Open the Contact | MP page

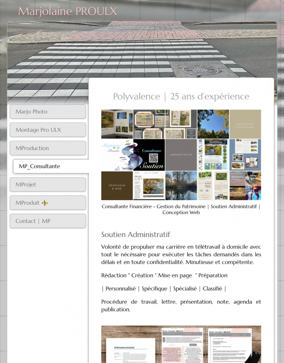[x=48, y=221]
